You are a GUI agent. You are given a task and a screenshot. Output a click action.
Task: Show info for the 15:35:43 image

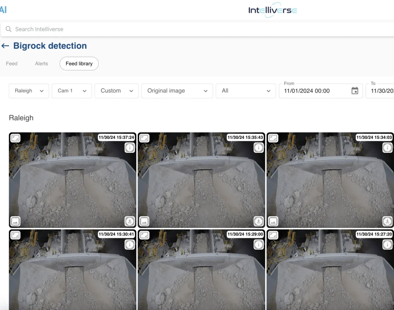pyautogui.click(x=259, y=148)
